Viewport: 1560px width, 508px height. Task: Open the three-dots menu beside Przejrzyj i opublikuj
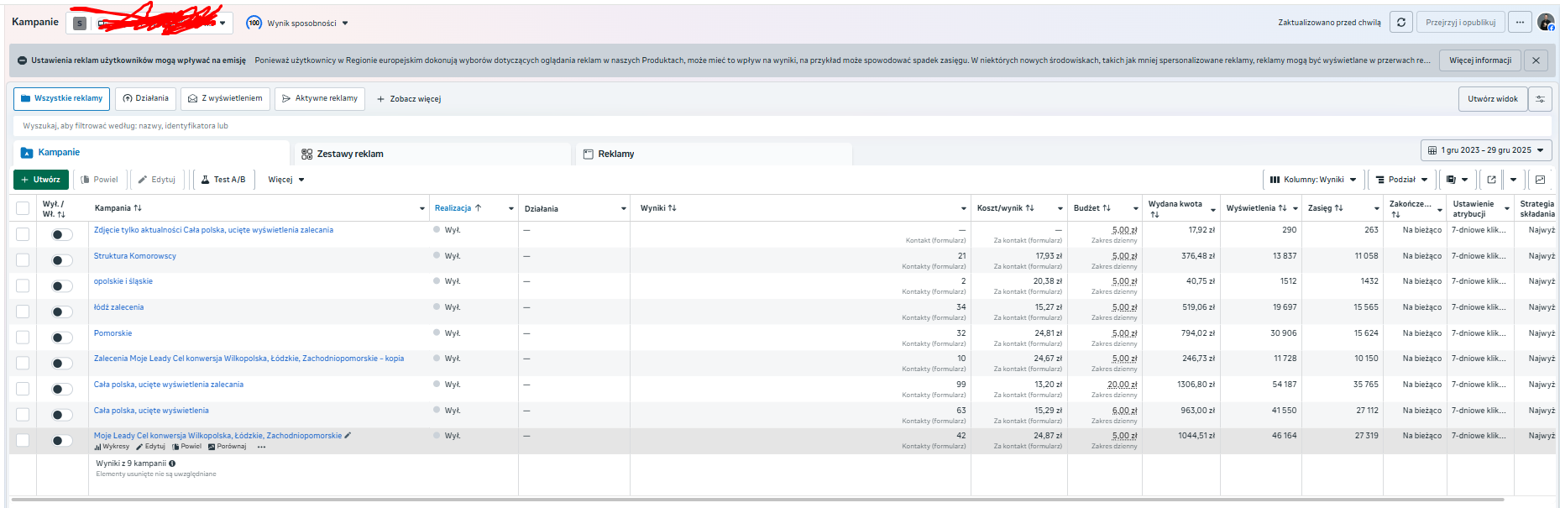click(x=1520, y=23)
